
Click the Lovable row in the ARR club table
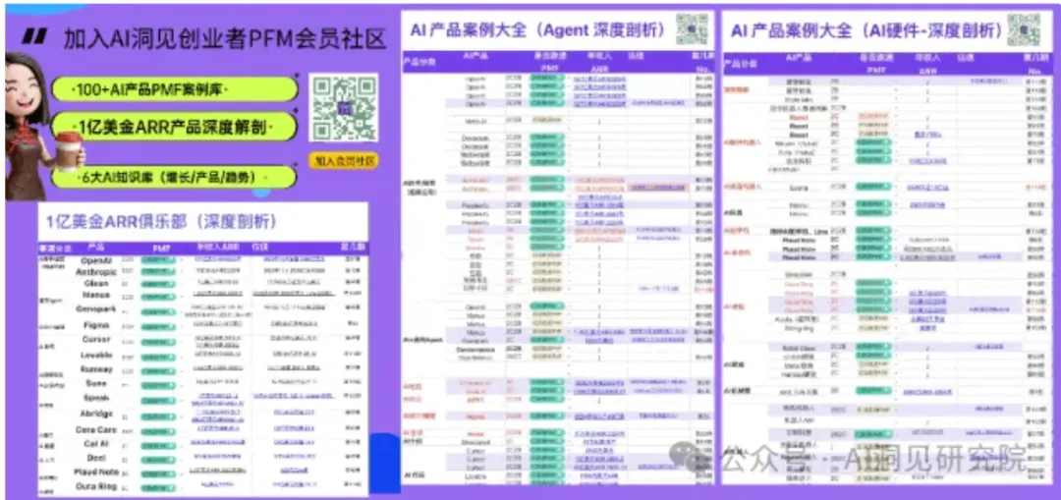click(202, 354)
